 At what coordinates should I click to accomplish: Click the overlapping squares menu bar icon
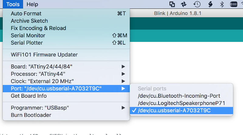tap(172, 4)
